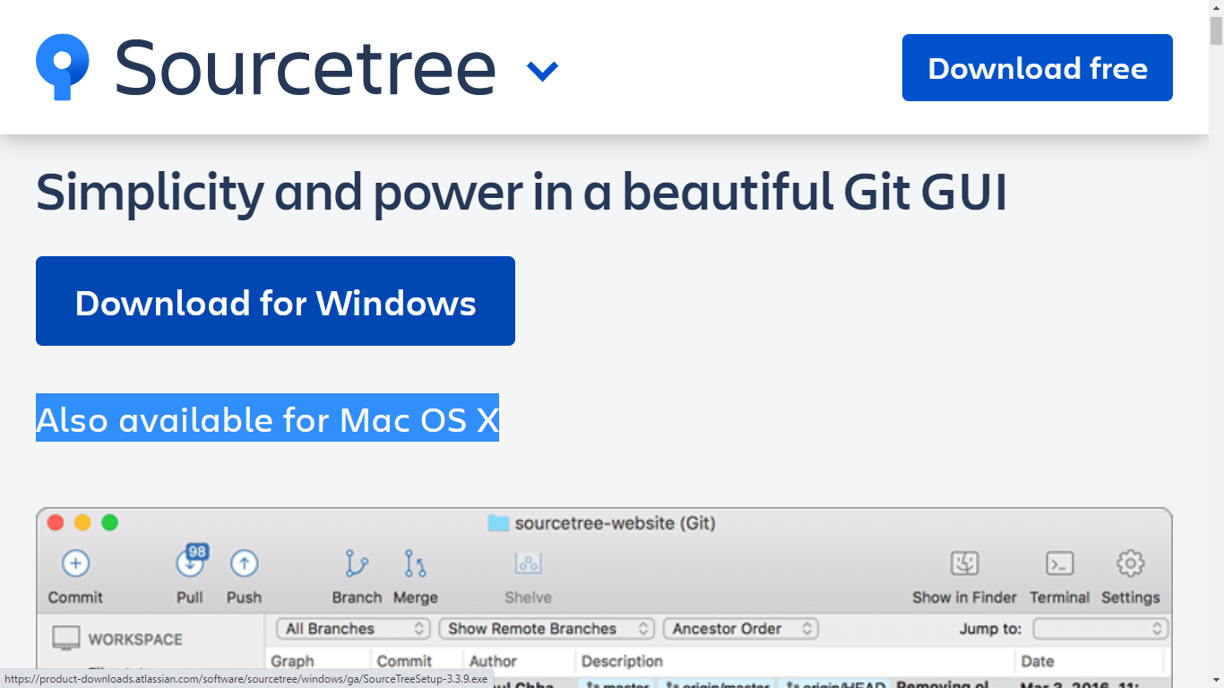Click the yellow minimize dot of sourcetree-website window
The width and height of the screenshot is (1224, 688).
pyautogui.click(x=82, y=522)
